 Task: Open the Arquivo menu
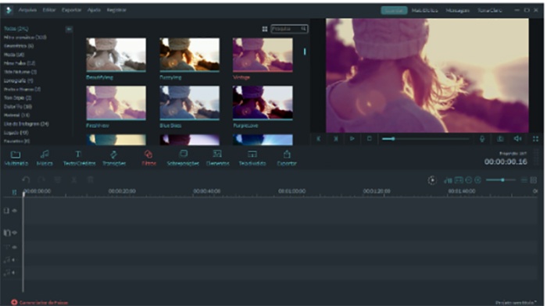(27, 10)
